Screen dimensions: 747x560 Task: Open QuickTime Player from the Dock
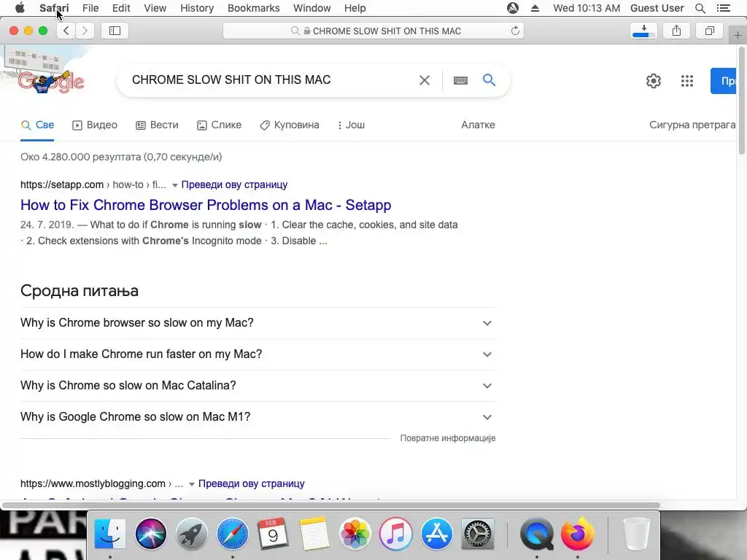coord(537,534)
